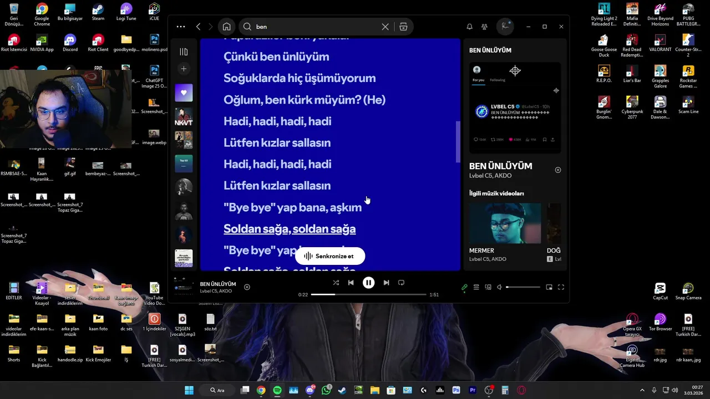710x399 pixels.
Task: Click song title BEN ÜNLÜYÜM in player bar
Action: tap(218, 284)
